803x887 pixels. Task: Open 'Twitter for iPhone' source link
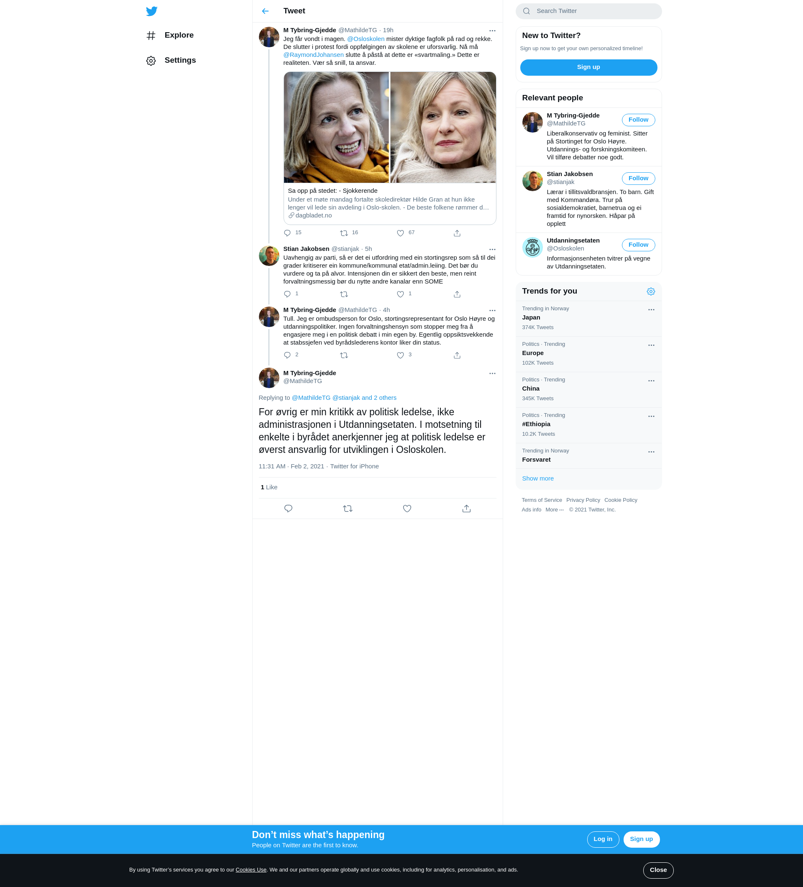[354, 466]
